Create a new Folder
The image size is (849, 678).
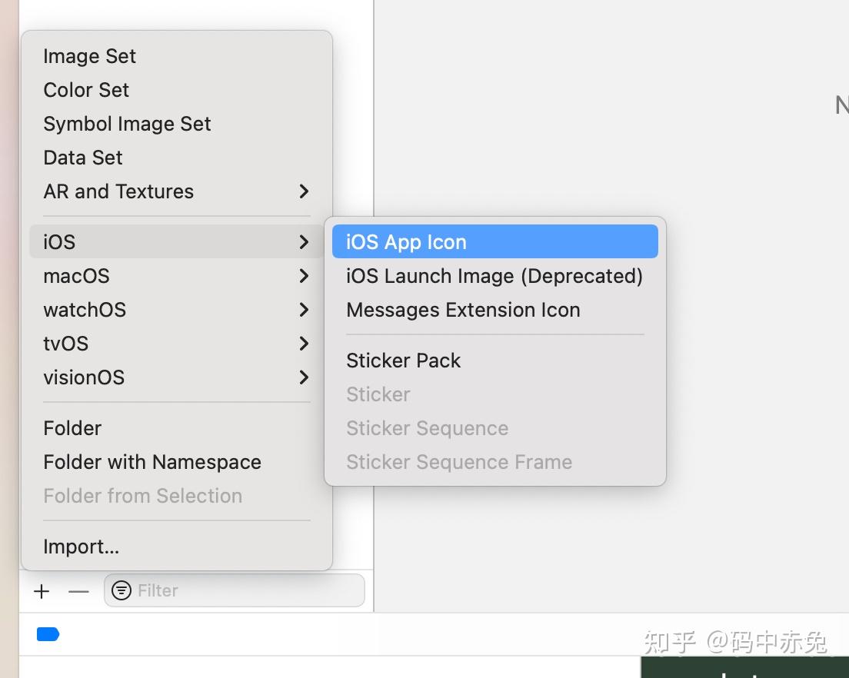coord(177,428)
